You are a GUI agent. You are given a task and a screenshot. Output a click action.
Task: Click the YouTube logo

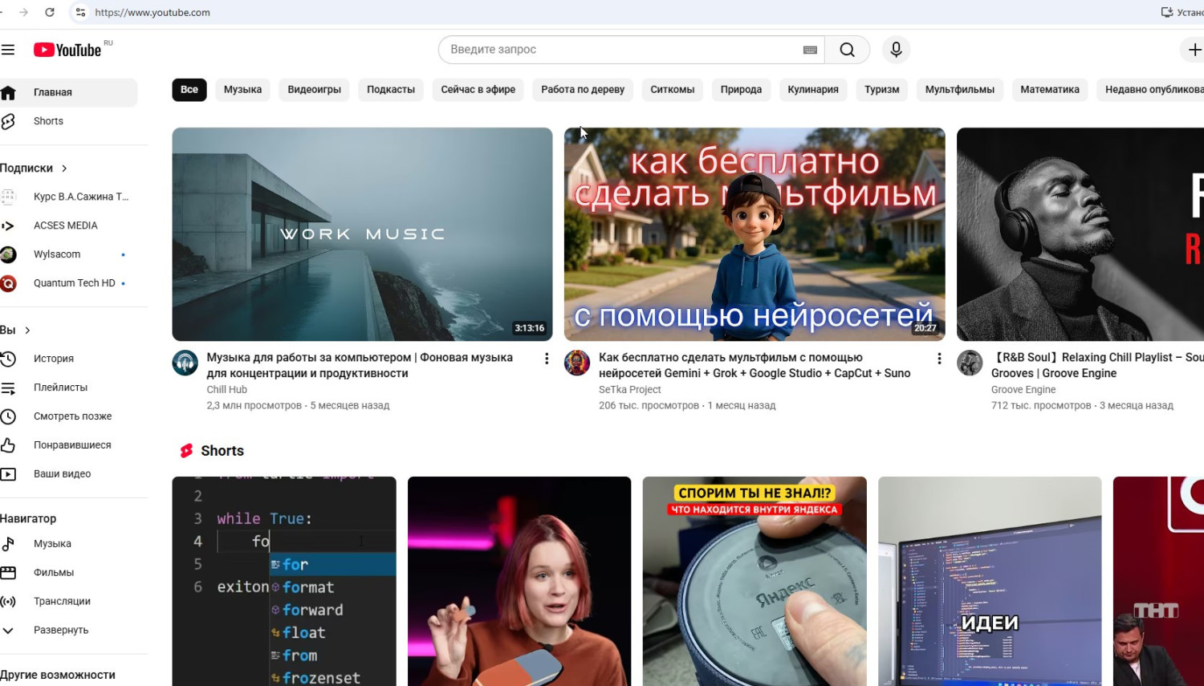(68, 50)
